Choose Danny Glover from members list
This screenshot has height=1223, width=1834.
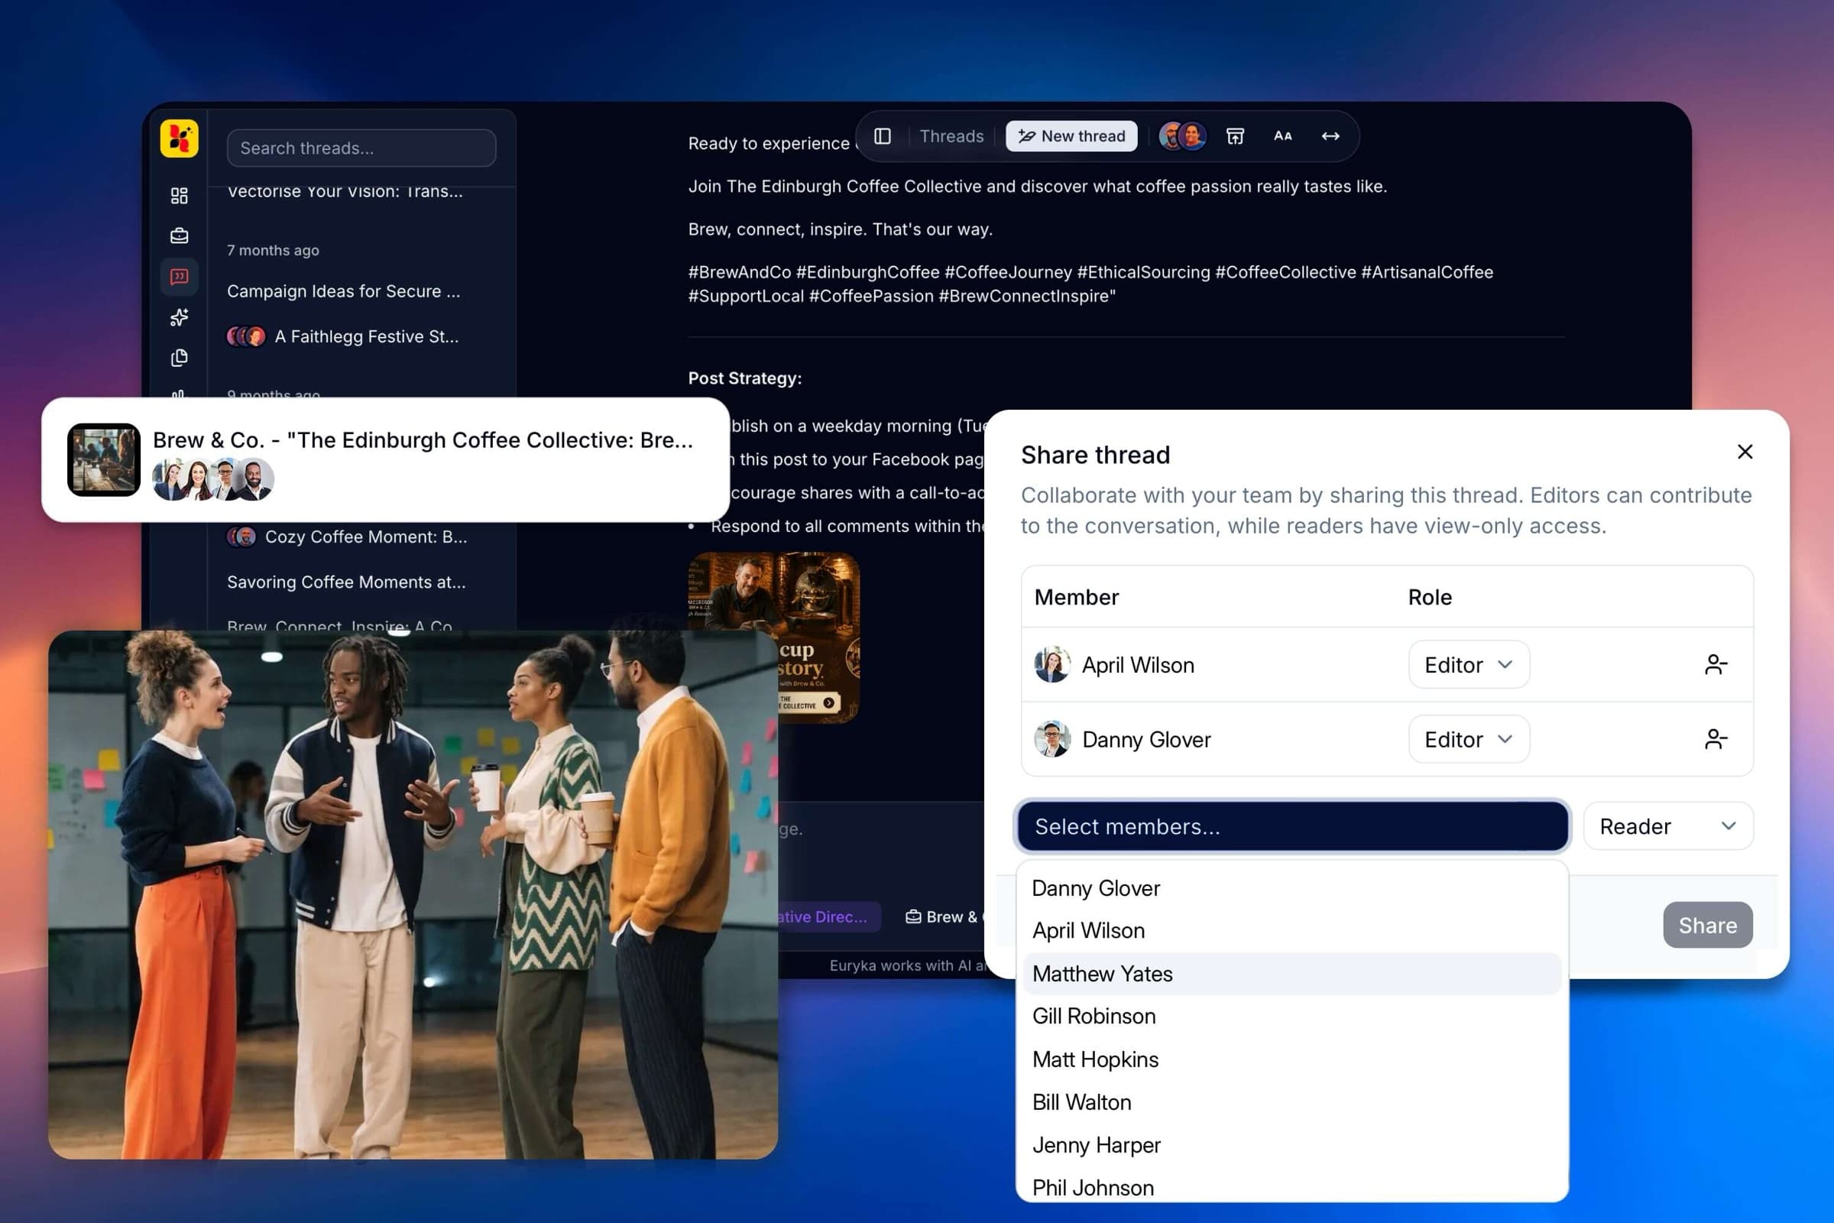click(1292, 888)
